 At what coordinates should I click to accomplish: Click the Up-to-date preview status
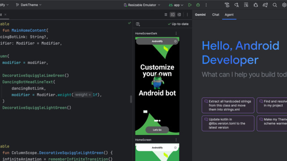(x=178, y=24)
